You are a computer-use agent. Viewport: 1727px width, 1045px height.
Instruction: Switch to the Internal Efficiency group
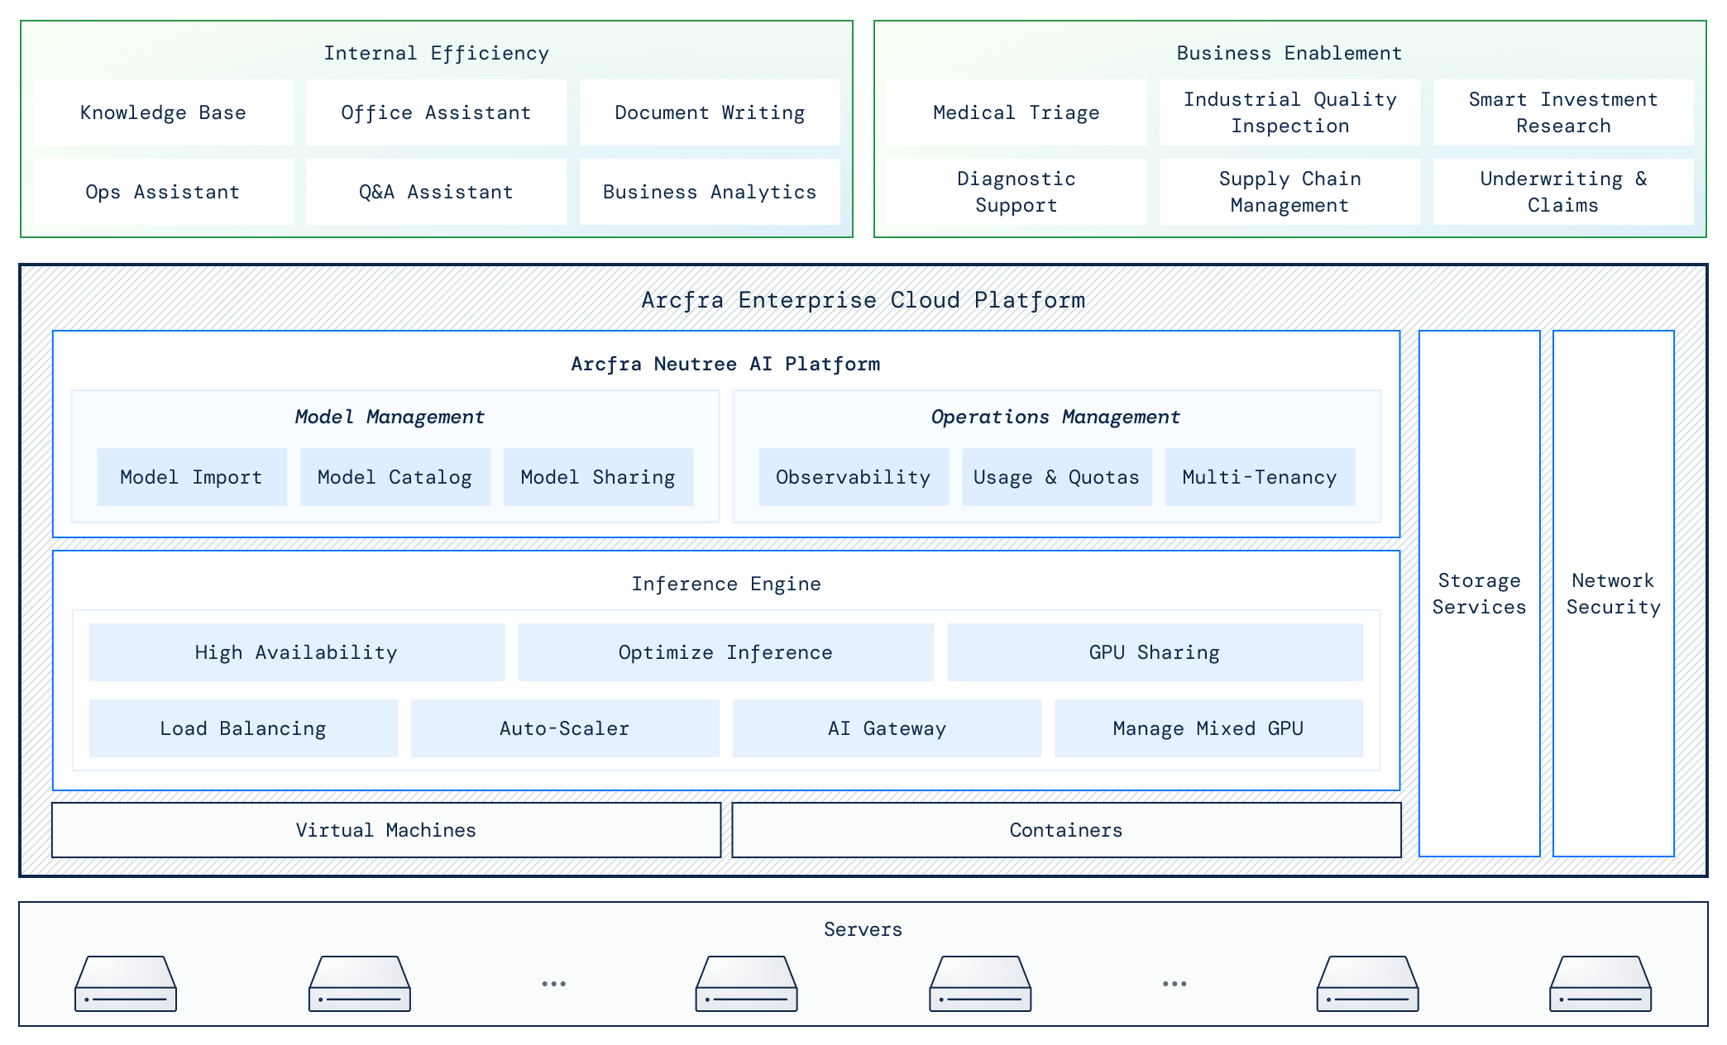436,52
